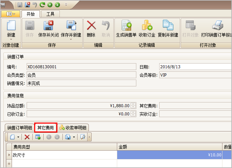This screenshot has width=232, height=168.
Task: Expand the 保存并新建 dropdown chevron
Action: [71, 40]
